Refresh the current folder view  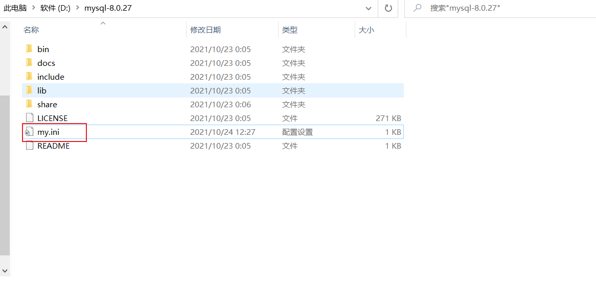pyautogui.click(x=388, y=8)
